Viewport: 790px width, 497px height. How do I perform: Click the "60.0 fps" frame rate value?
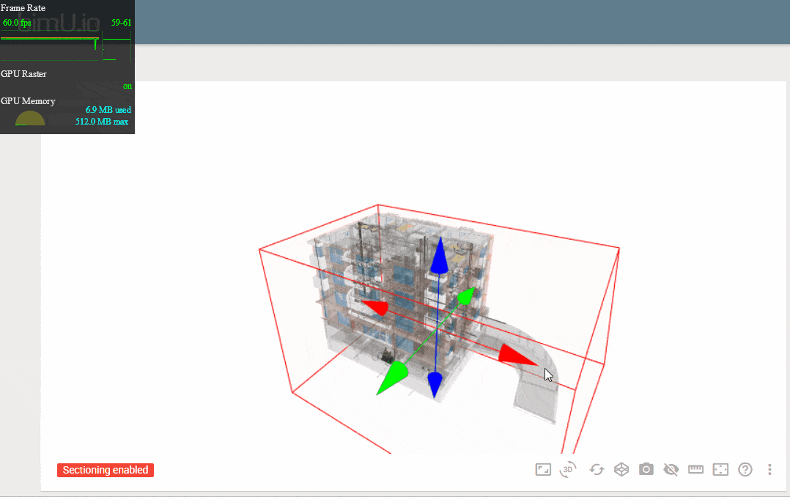pyautogui.click(x=17, y=23)
